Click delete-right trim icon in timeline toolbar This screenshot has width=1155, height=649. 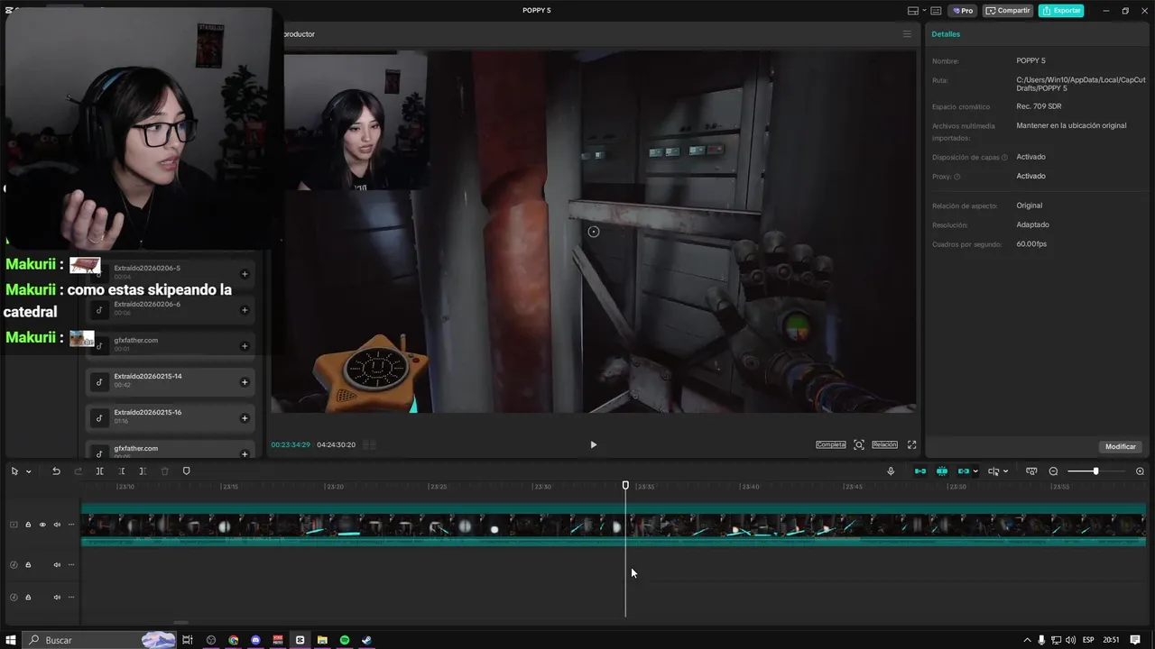143,471
